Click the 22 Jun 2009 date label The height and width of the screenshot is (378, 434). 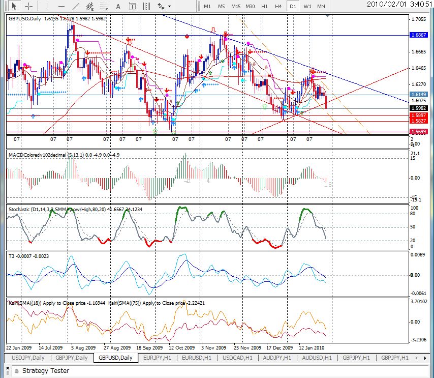tap(19, 347)
